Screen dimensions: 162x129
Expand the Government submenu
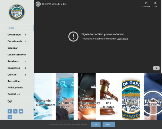point(25,35)
